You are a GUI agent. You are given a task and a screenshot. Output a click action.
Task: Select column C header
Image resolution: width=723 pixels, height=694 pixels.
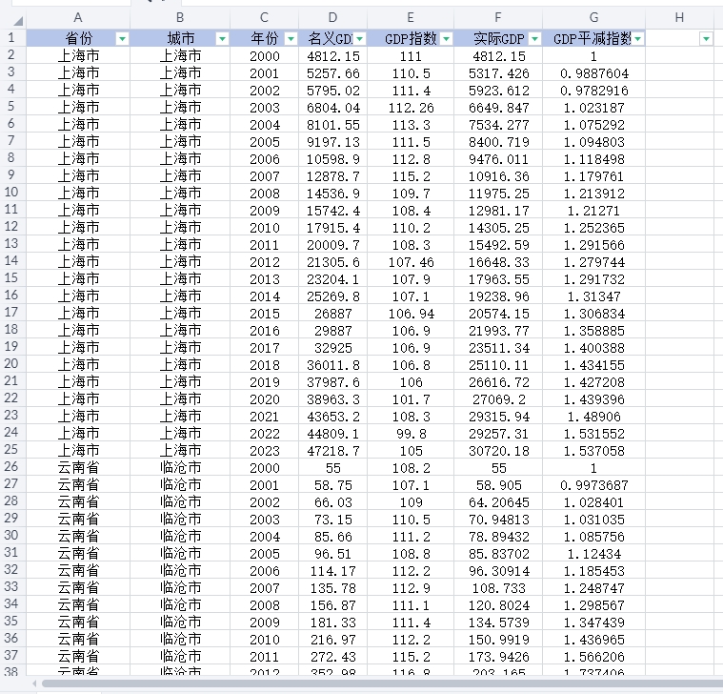[x=264, y=18]
